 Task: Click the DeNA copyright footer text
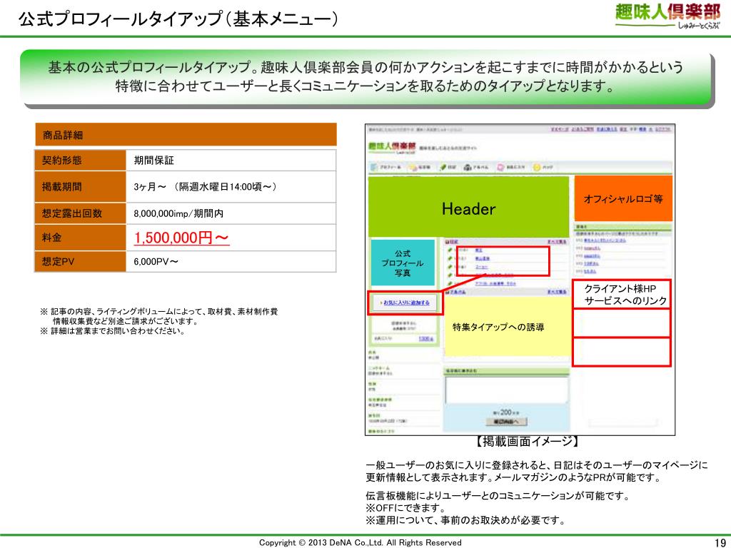361,542
